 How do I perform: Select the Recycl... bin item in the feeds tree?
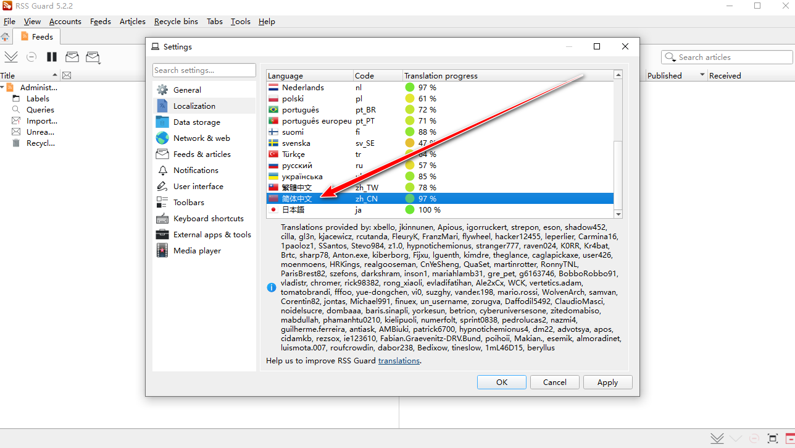40,143
